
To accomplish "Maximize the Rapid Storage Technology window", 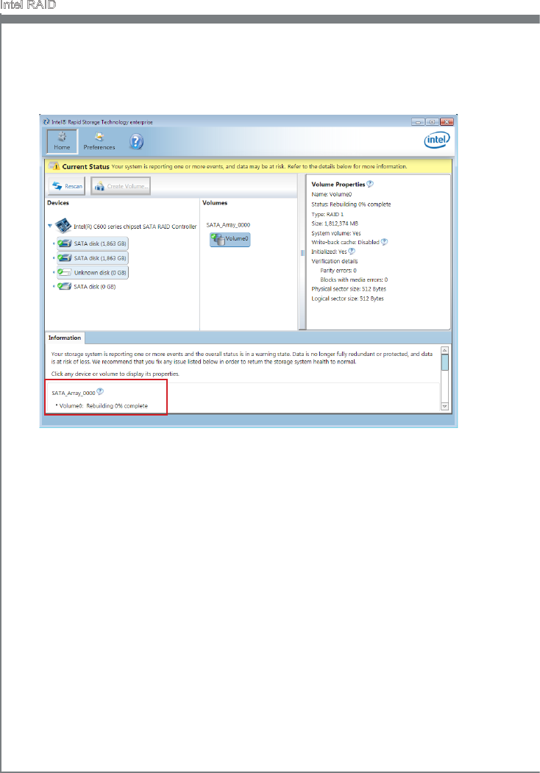I will pos(433,122).
